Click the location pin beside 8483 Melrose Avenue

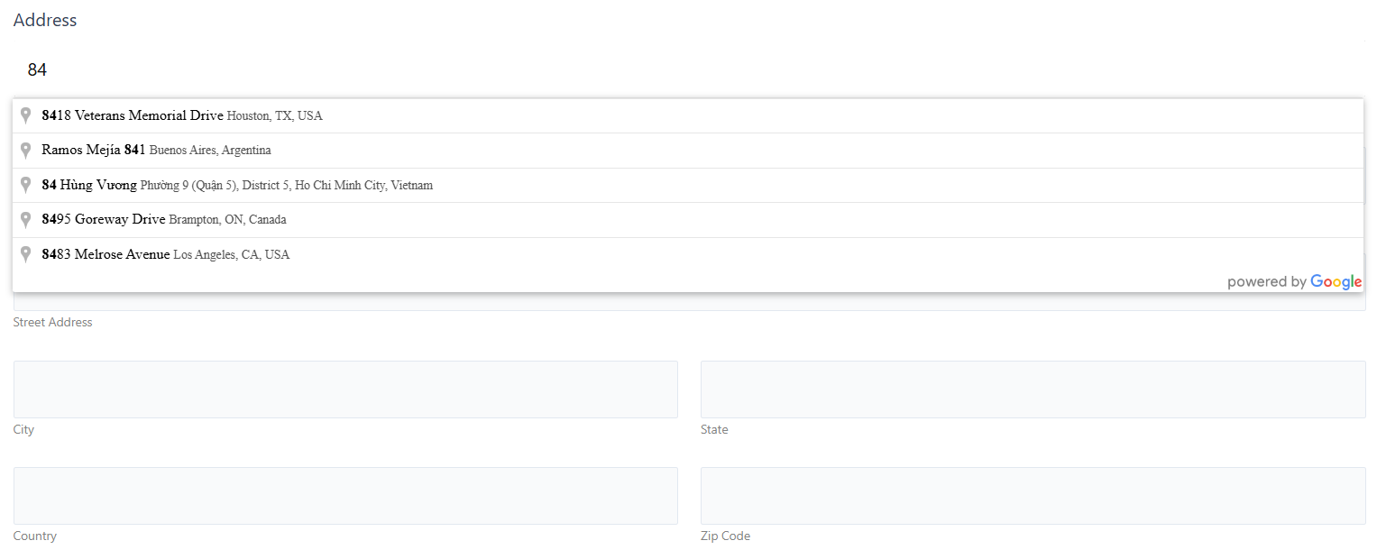click(x=26, y=254)
